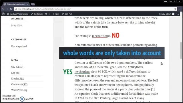This screenshot has height=103, width=183.
Task: Visit the WordPress.org link
Action: (19, 90)
